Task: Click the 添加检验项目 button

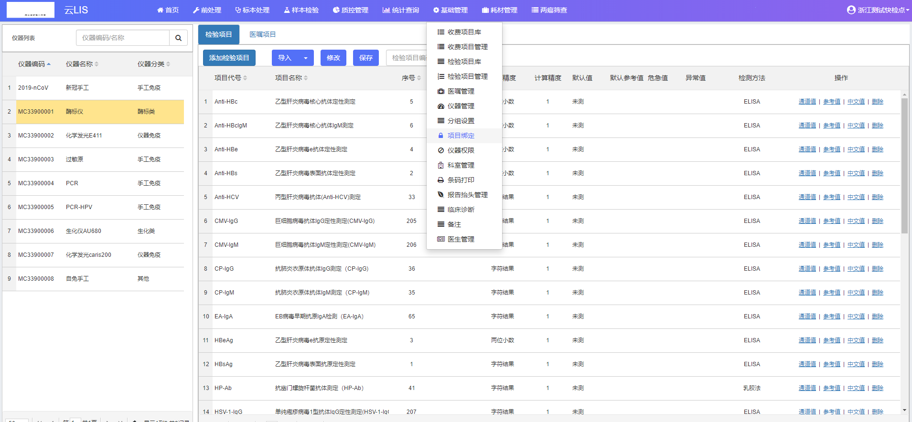Action: pyautogui.click(x=229, y=58)
